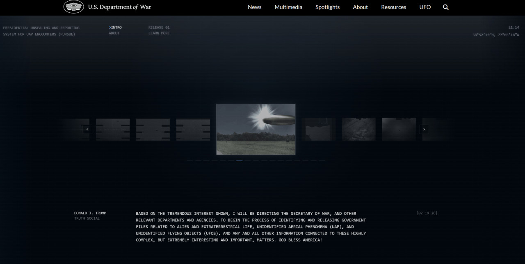The width and height of the screenshot is (525, 264).
Task: Click the quote paragraph starting BASED ON
Action: coord(251,226)
